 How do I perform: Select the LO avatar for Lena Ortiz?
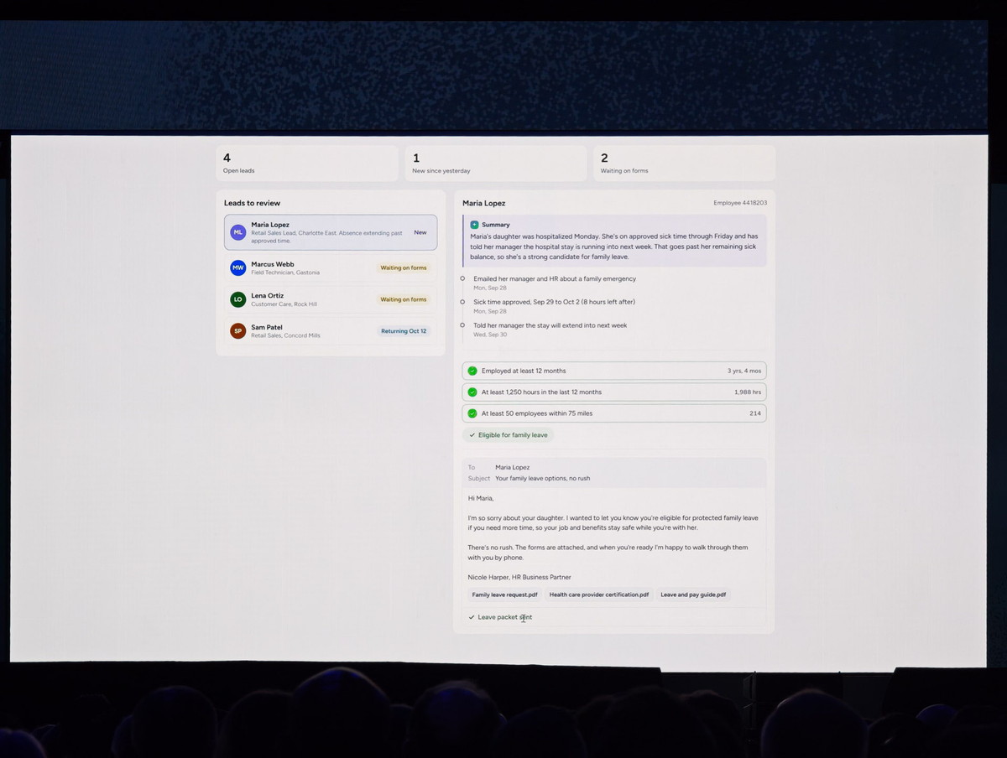click(237, 299)
